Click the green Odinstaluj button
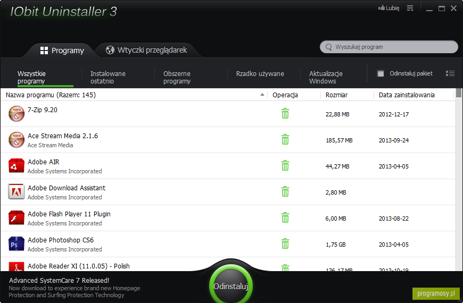463x303 pixels. click(x=230, y=286)
